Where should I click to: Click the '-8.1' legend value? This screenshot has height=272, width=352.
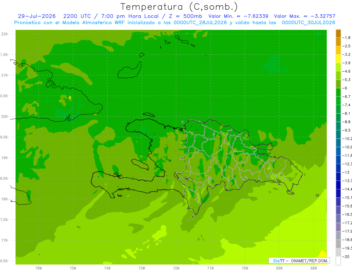point(346,113)
